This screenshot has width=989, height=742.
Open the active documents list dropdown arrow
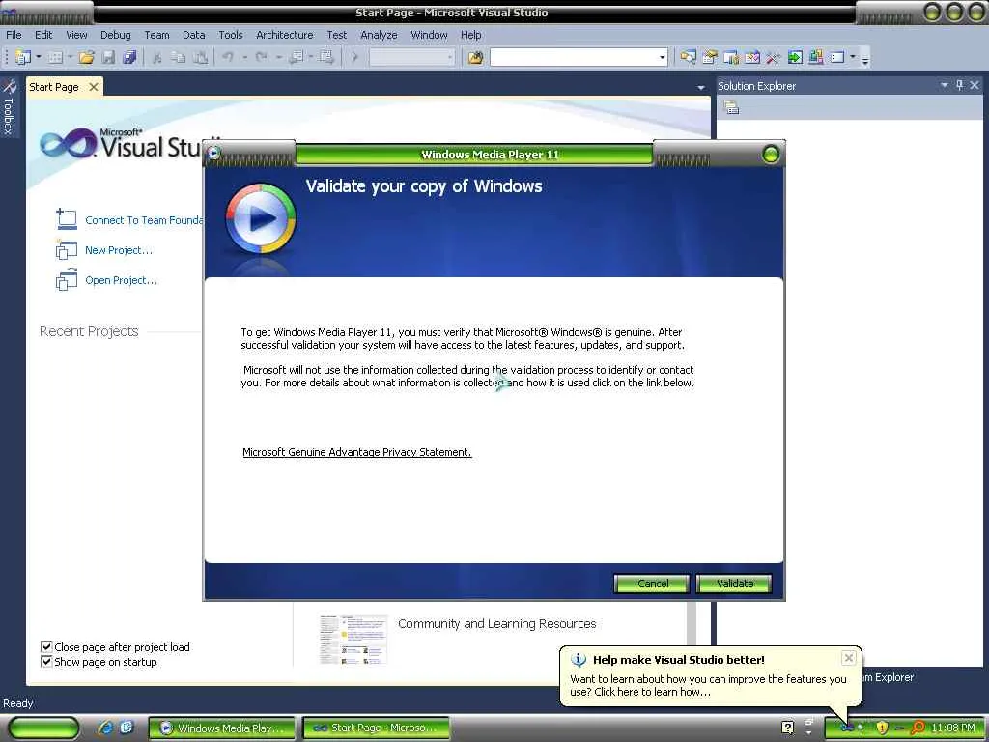[701, 88]
